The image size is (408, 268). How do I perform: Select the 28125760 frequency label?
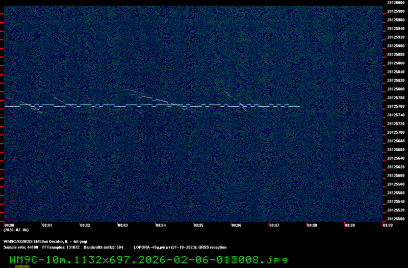[x=396, y=106]
